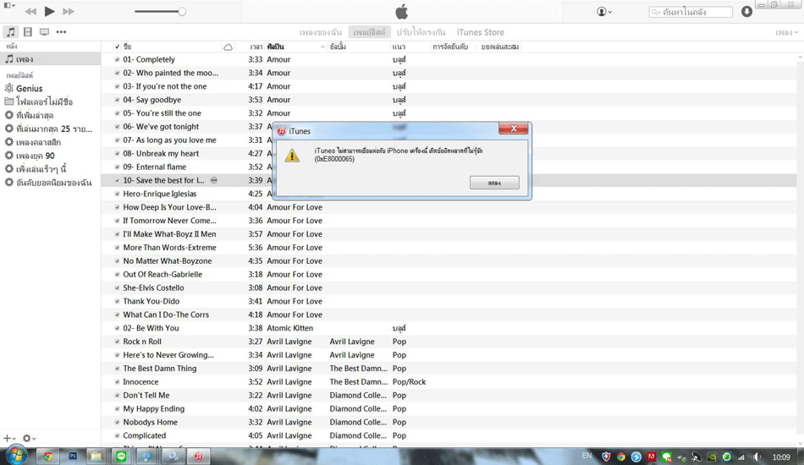Select the Movies film library icon
The width and height of the screenshot is (804, 465).
(x=28, y=32)
